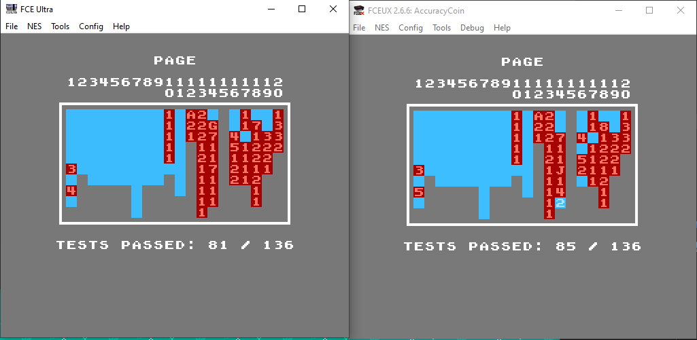The image size is (697, 340).
Task: Open the Debug menu in FCEUX
Action: pyautogui.click(x=472, y=28)
